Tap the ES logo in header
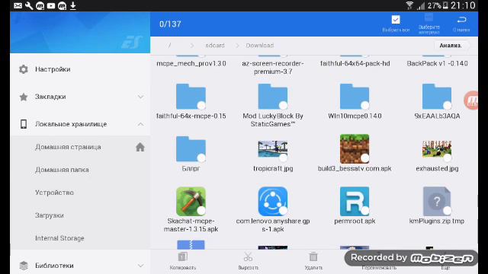The width and height of the screenshot is (488, 274). (x=132, y=43)
